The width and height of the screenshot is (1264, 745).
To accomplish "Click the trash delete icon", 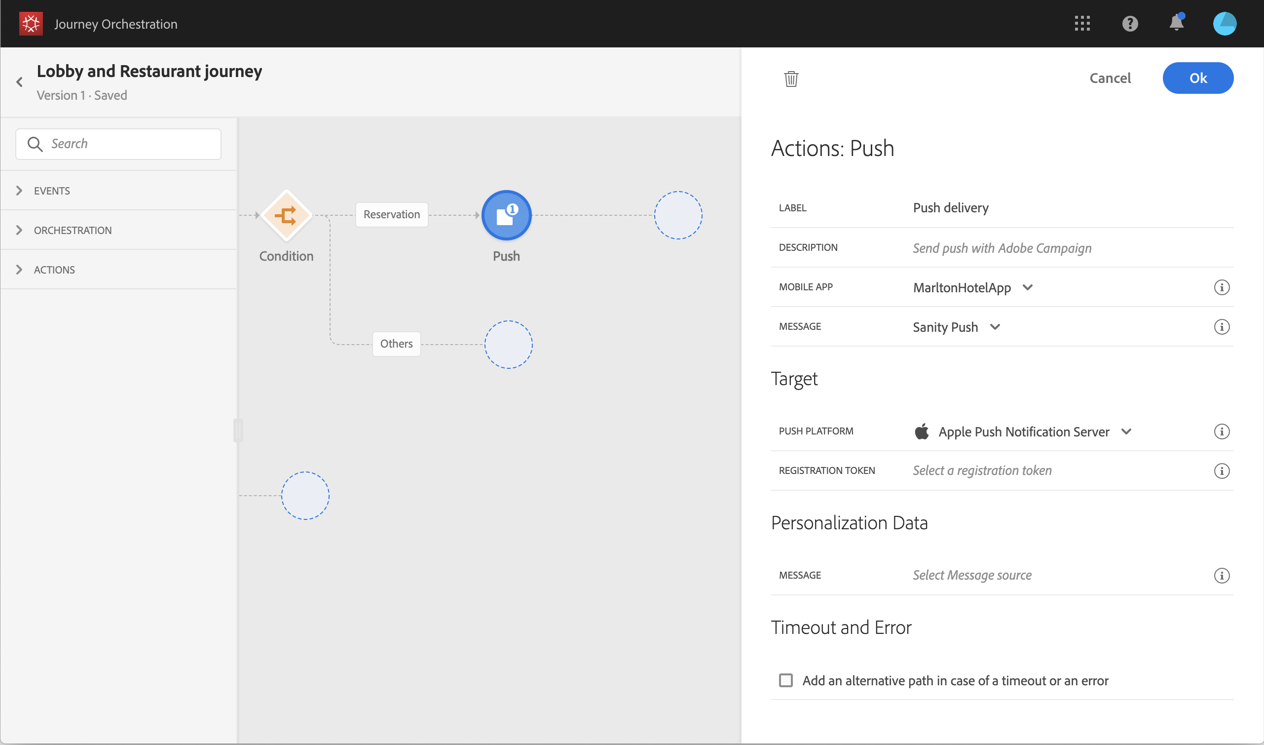I will click(x=791, y=79).
